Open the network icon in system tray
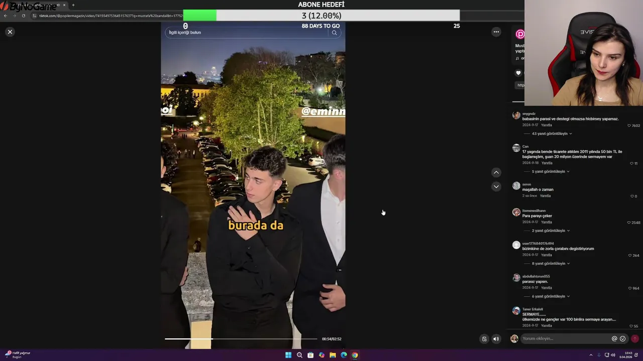Viewport: 643px width, 361px height. coord(607,355)
